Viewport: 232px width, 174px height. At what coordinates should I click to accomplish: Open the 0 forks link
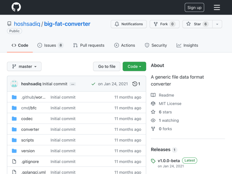coord(165,129)
